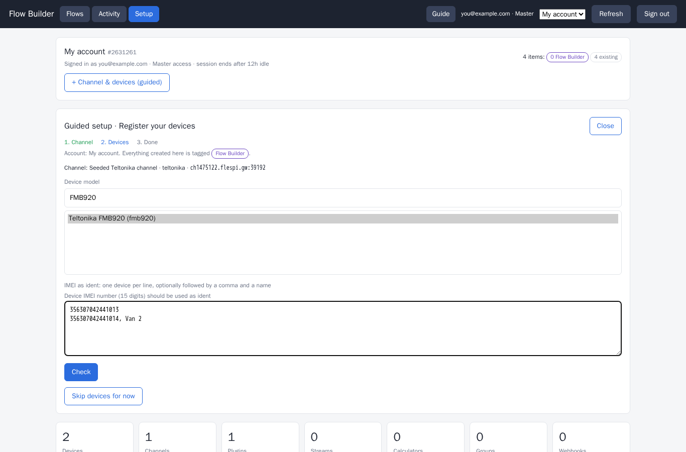
Task: Click + Channel & devices (guided)
Action: (117, 82)
